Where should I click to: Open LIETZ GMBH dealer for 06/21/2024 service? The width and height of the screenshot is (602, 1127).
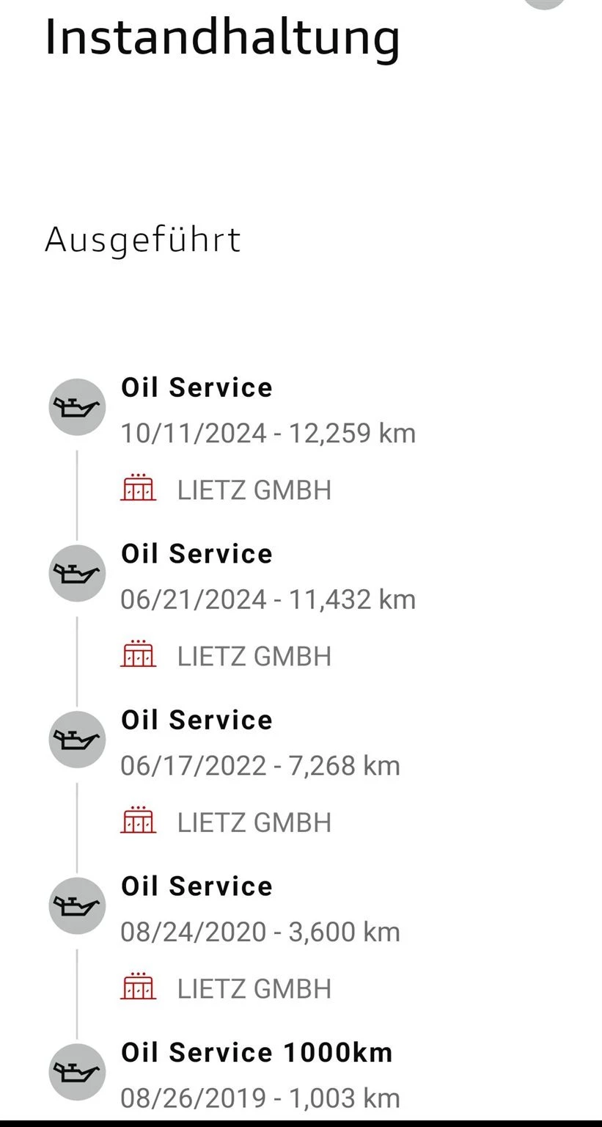tap(254, 657)
